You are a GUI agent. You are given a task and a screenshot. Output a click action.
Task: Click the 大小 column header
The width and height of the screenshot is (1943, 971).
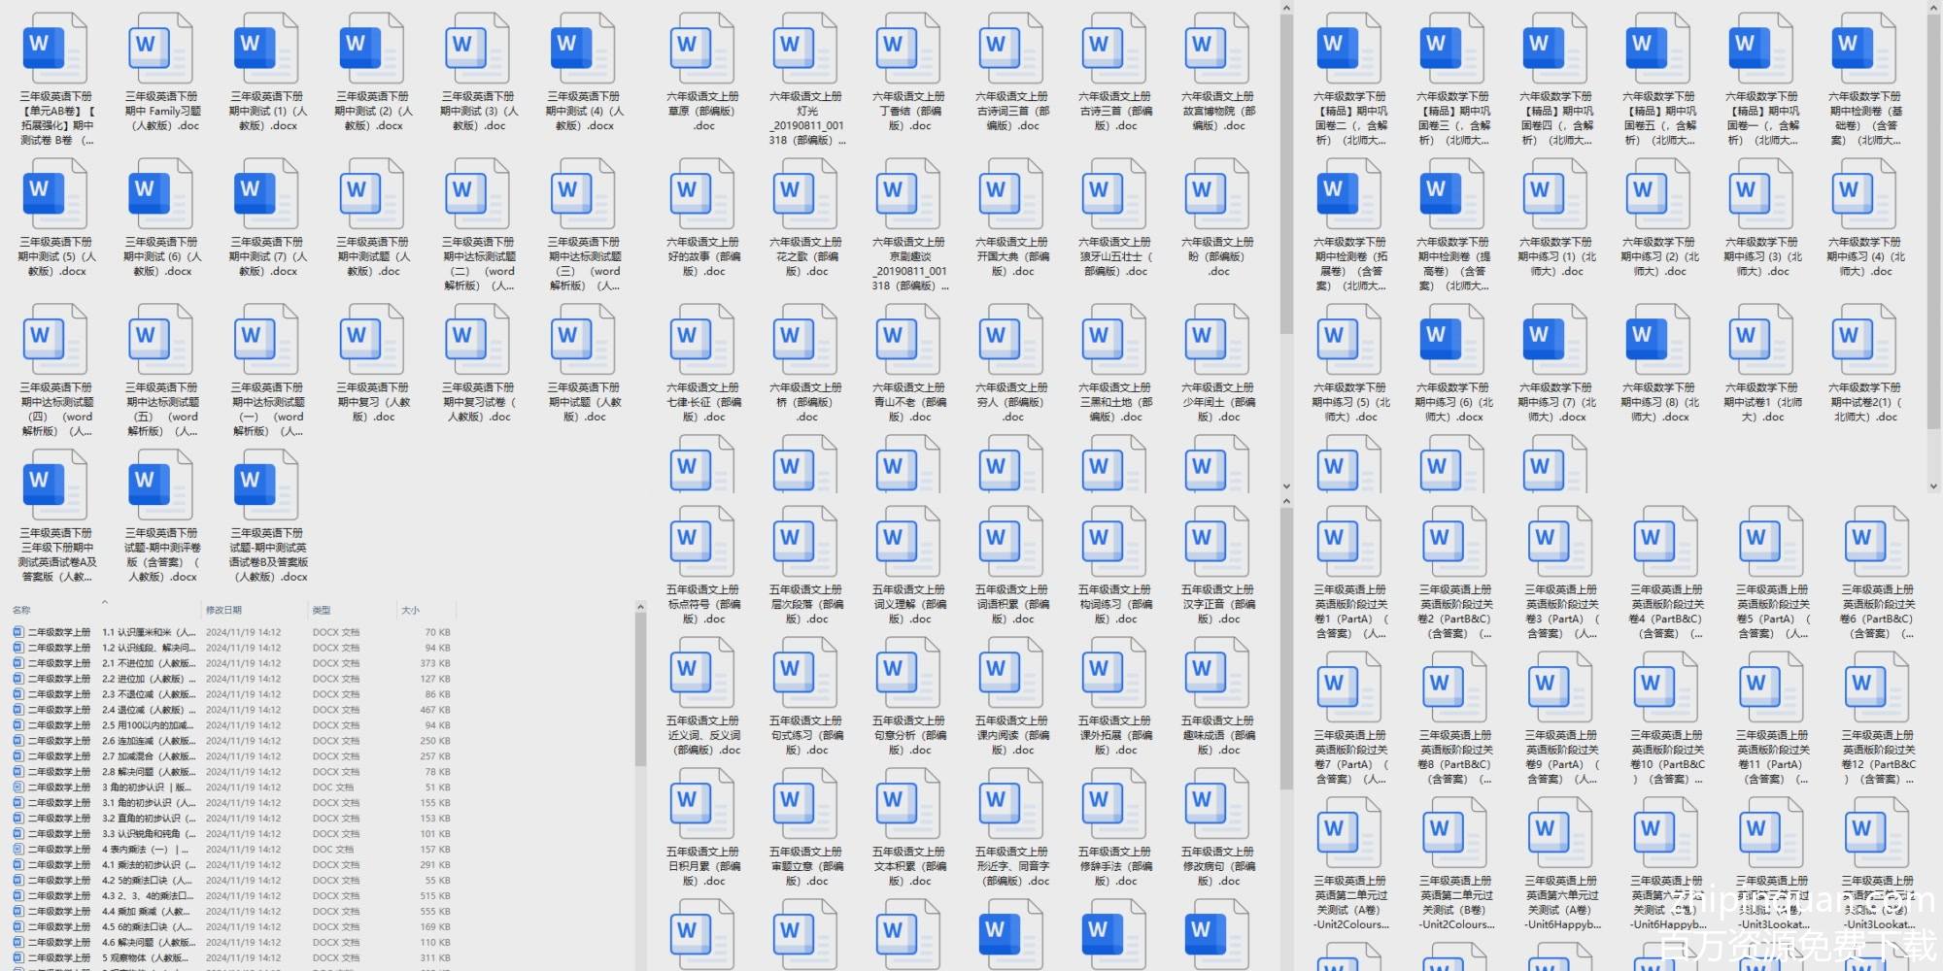411,610
